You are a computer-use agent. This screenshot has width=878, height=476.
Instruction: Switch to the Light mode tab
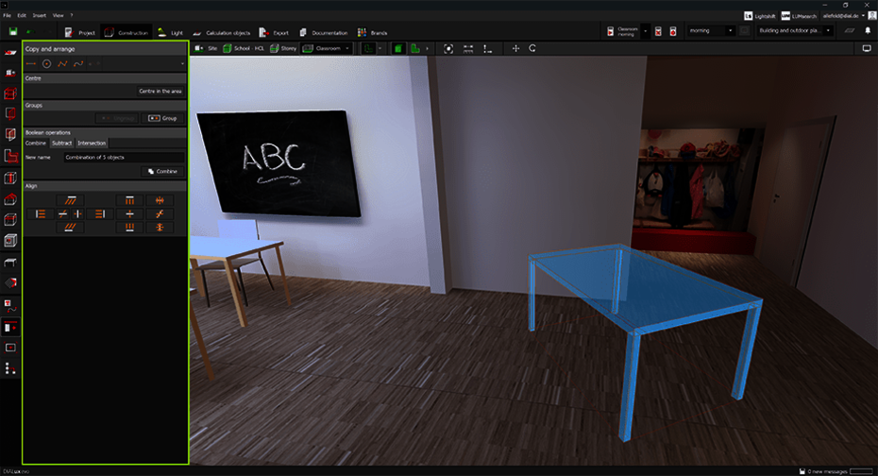(169, 32)
